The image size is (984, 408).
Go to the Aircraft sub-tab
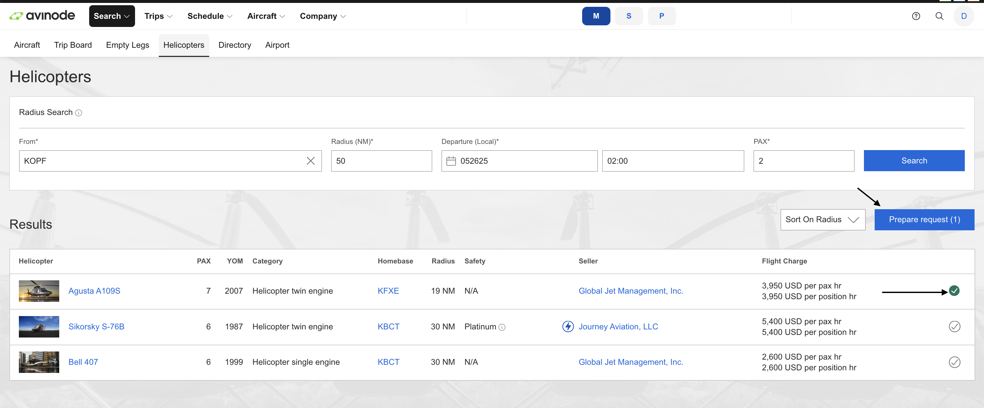coord(27,45)
